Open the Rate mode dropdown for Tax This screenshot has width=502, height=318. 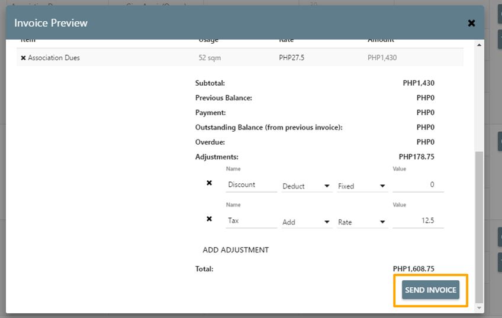click(362, 222)
